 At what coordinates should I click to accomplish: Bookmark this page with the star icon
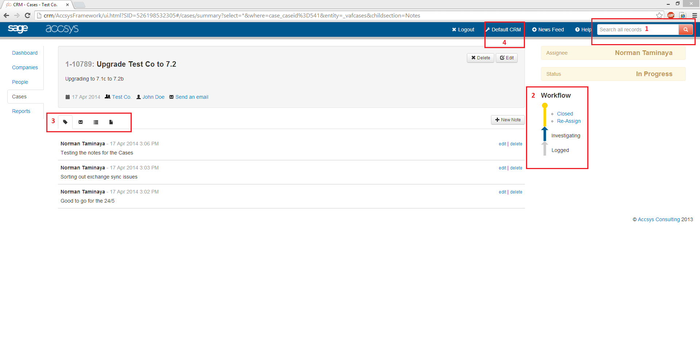pyautogui.click(x=659, y=15)
